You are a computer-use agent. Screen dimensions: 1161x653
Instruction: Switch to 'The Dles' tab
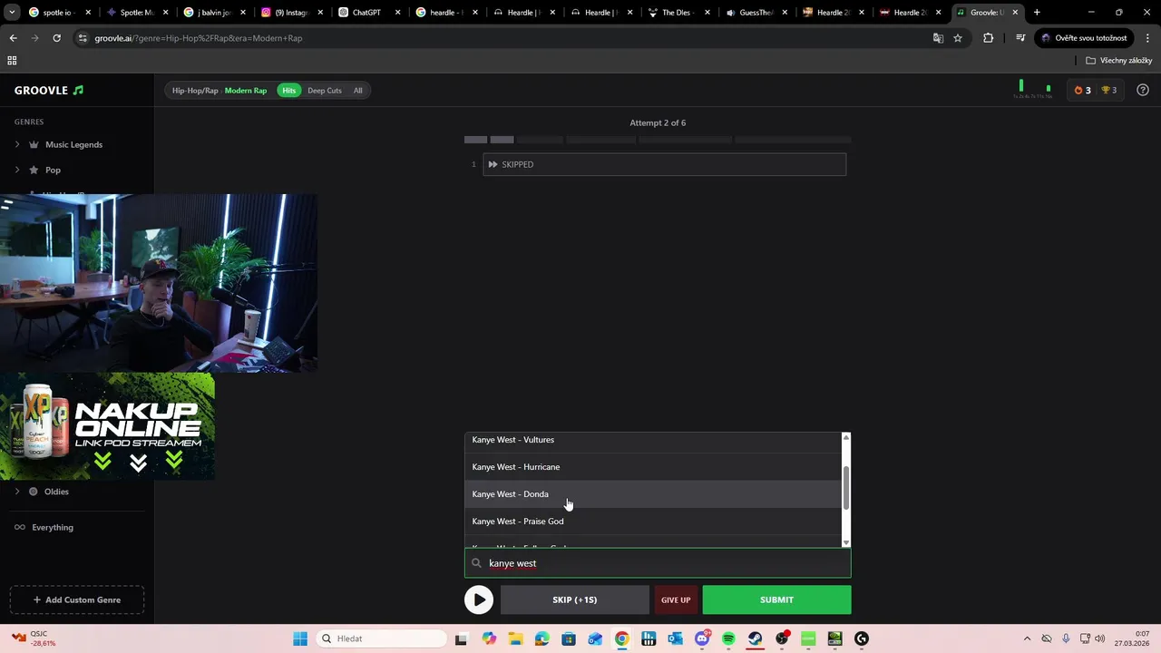click(677, 13)
